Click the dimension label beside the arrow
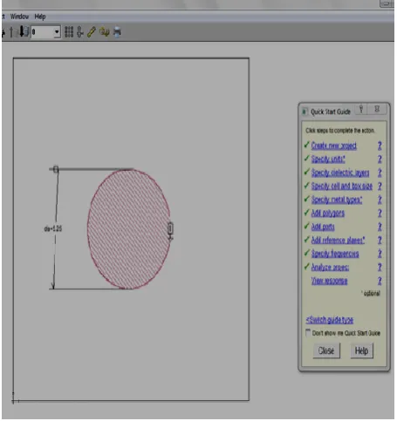The image size is (397, 421). [53, 228]
